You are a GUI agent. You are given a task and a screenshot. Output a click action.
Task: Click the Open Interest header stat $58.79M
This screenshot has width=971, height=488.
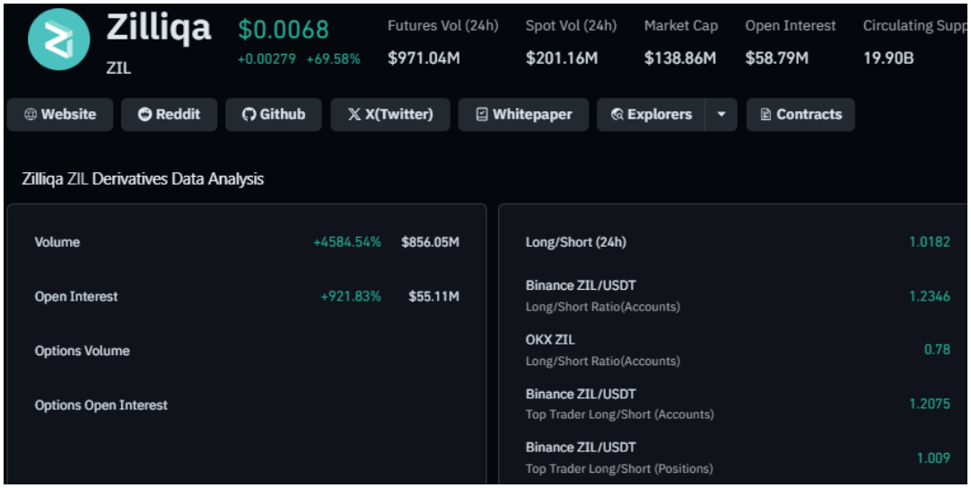777,58
